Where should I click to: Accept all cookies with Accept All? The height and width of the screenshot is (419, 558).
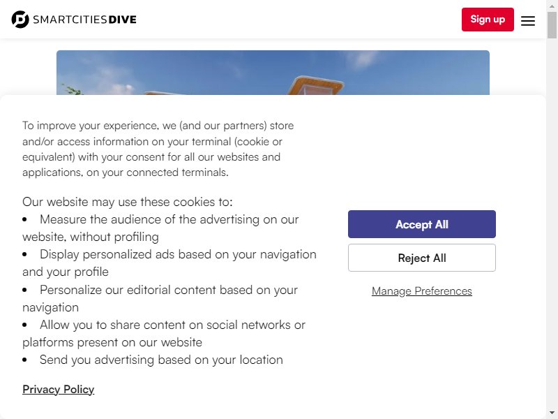pos(422,224)
